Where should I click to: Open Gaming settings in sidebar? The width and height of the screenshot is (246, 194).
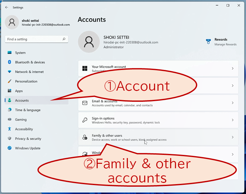(36, 120)
